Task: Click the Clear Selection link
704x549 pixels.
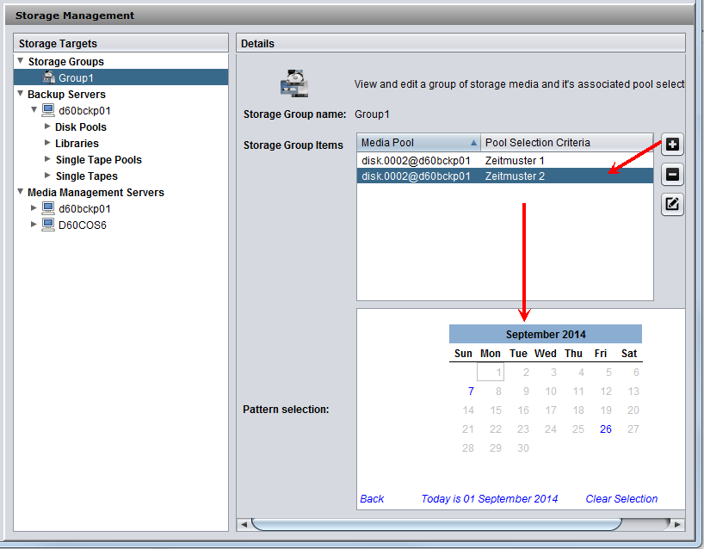Action: coord(621,499)
